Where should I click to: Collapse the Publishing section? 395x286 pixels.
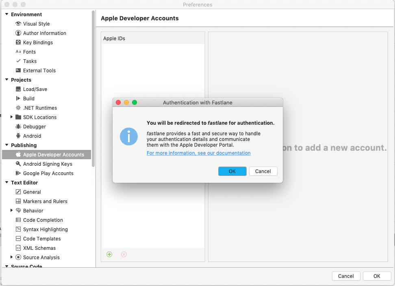[x=7, y=145]
